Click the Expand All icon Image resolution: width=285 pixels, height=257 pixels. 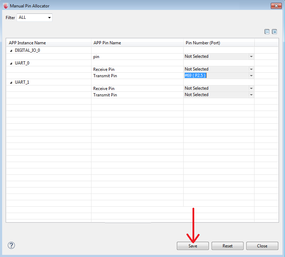274,32
